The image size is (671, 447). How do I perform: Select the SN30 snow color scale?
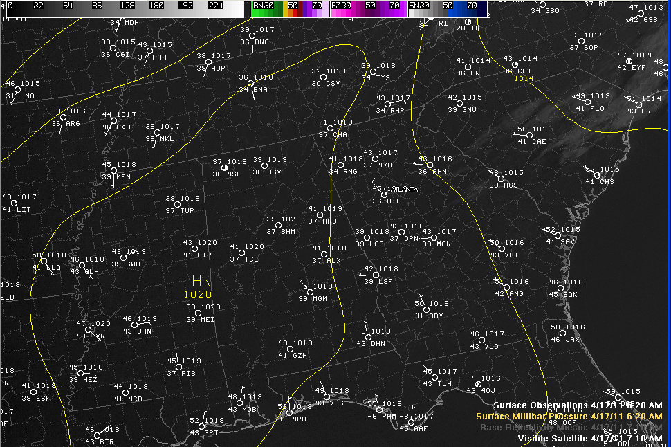[447, 9]
